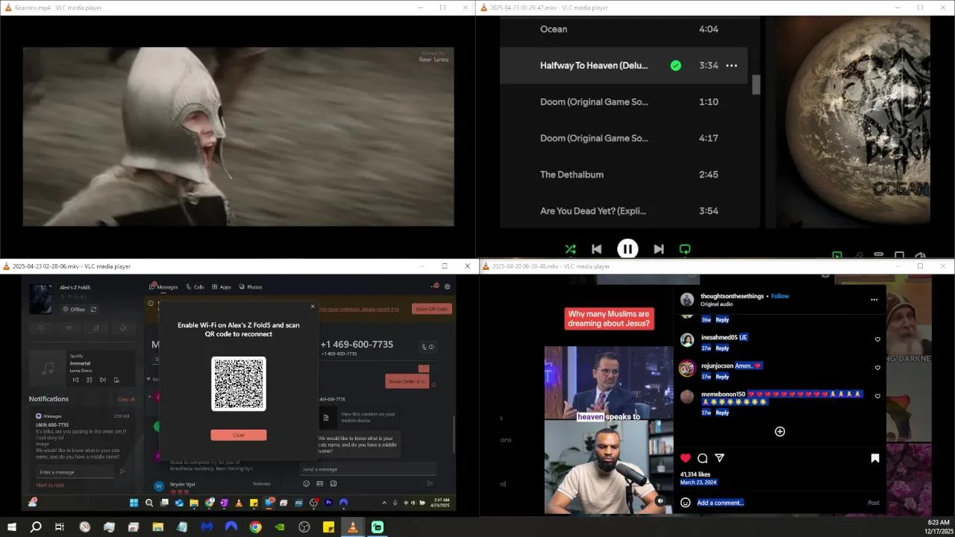Select the Ocean track row
Screen dimensions: 955x537
pyautogui.click(x=624, y=29)
